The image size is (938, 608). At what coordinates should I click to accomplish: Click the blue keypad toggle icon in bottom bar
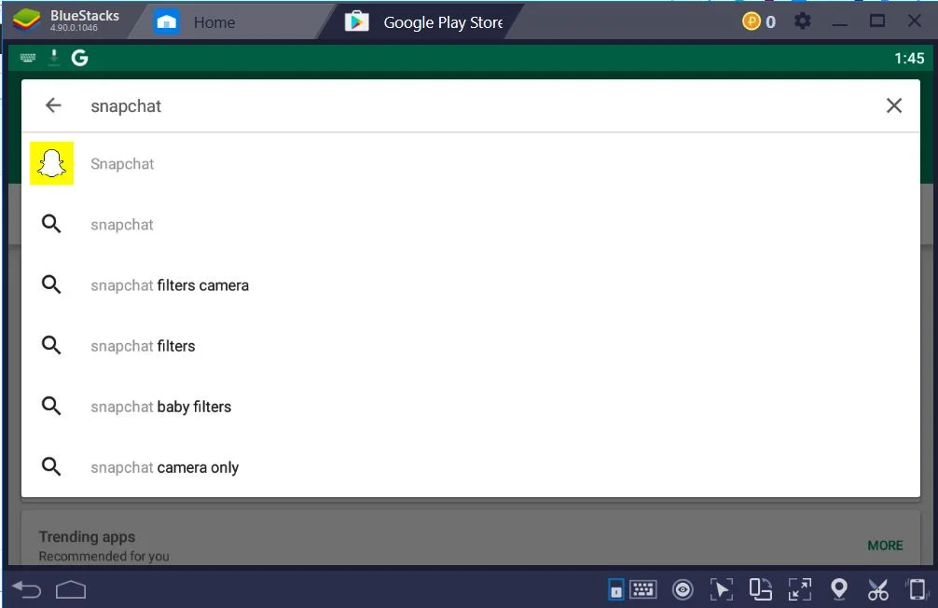[615, 589]
